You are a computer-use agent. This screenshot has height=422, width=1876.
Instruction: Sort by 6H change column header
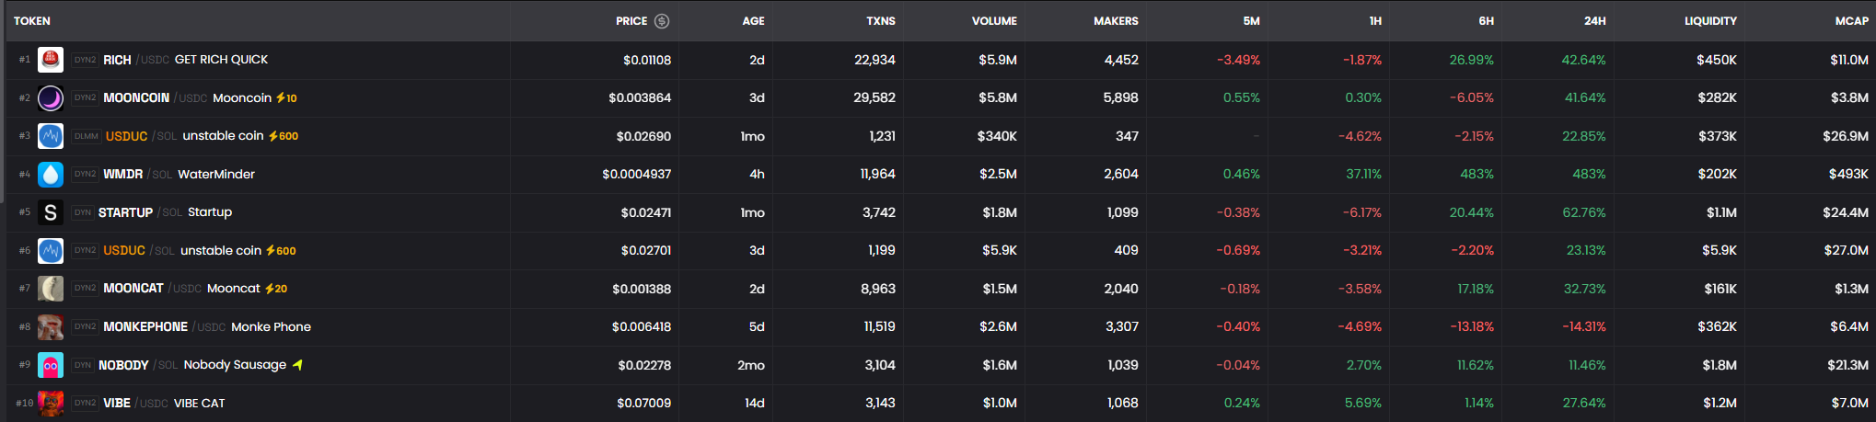(1486, 20)
